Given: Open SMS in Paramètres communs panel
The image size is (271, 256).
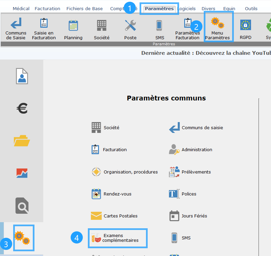Looking at the screenshot, I should tap(181, 238).
